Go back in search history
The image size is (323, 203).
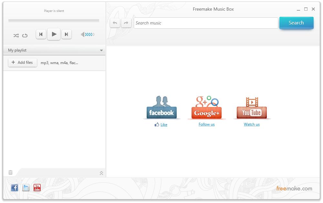tap(115, 23)
